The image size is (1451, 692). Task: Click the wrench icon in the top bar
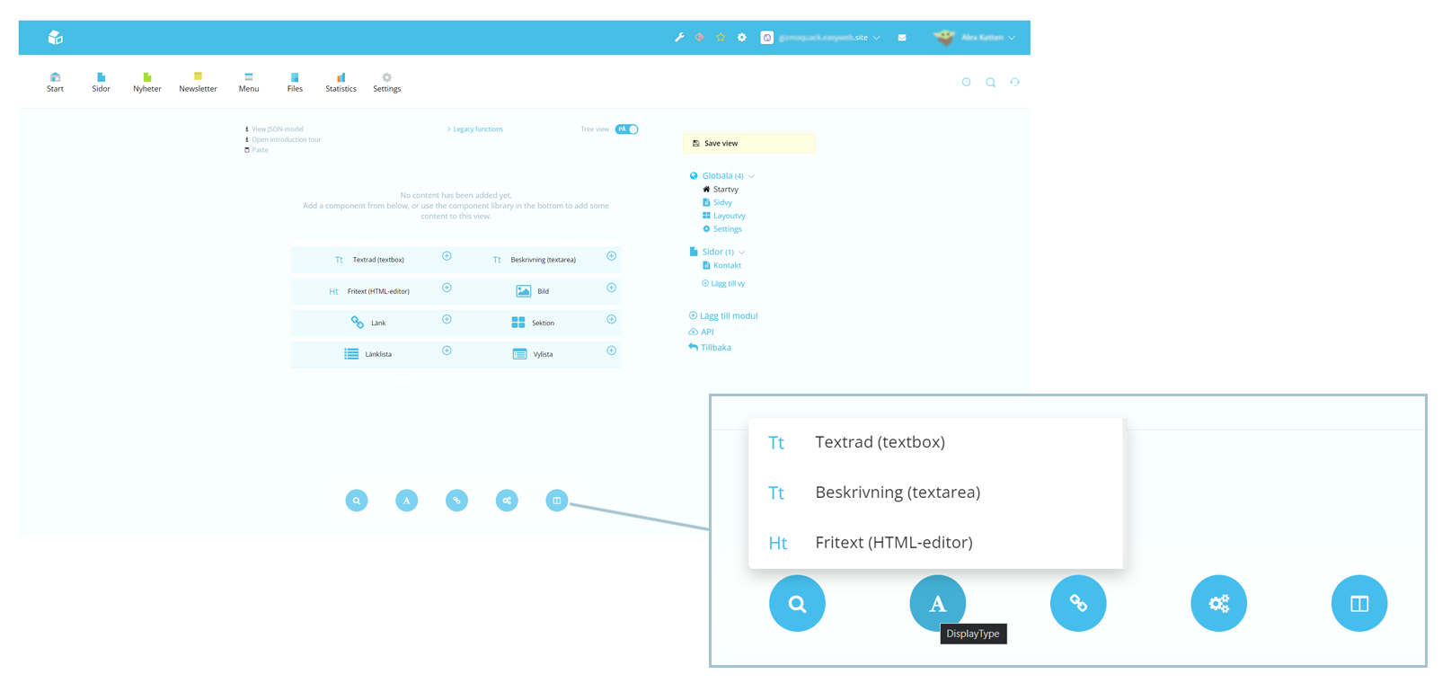click(679, 38)
